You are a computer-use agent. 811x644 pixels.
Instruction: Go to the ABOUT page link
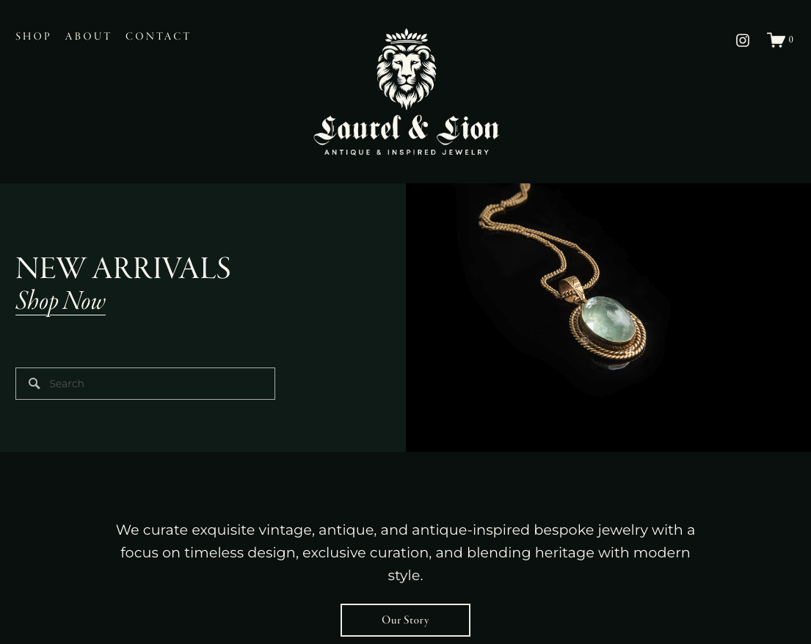tap(88, 36)
